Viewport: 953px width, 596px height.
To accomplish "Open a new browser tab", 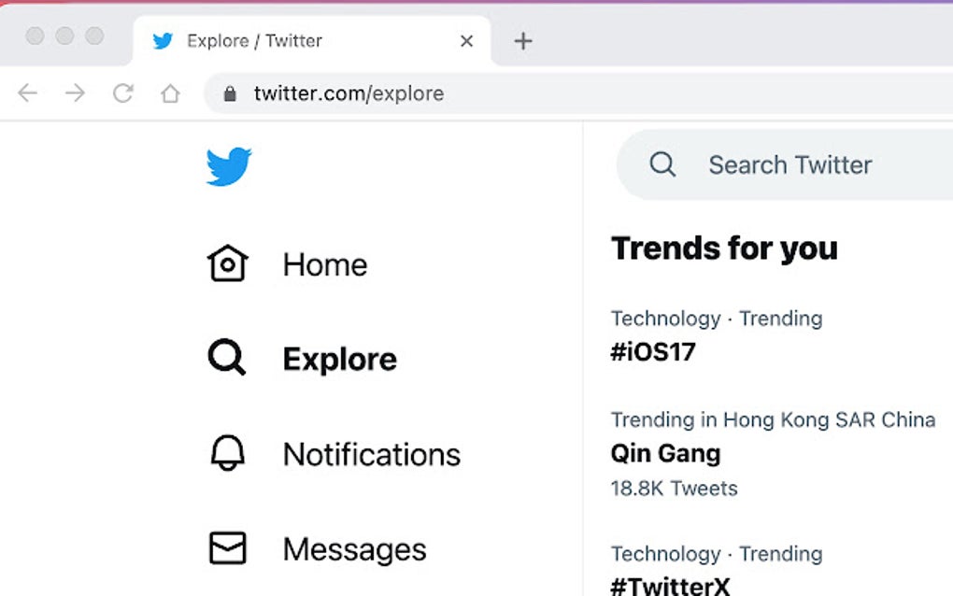I will click(523, 41).
